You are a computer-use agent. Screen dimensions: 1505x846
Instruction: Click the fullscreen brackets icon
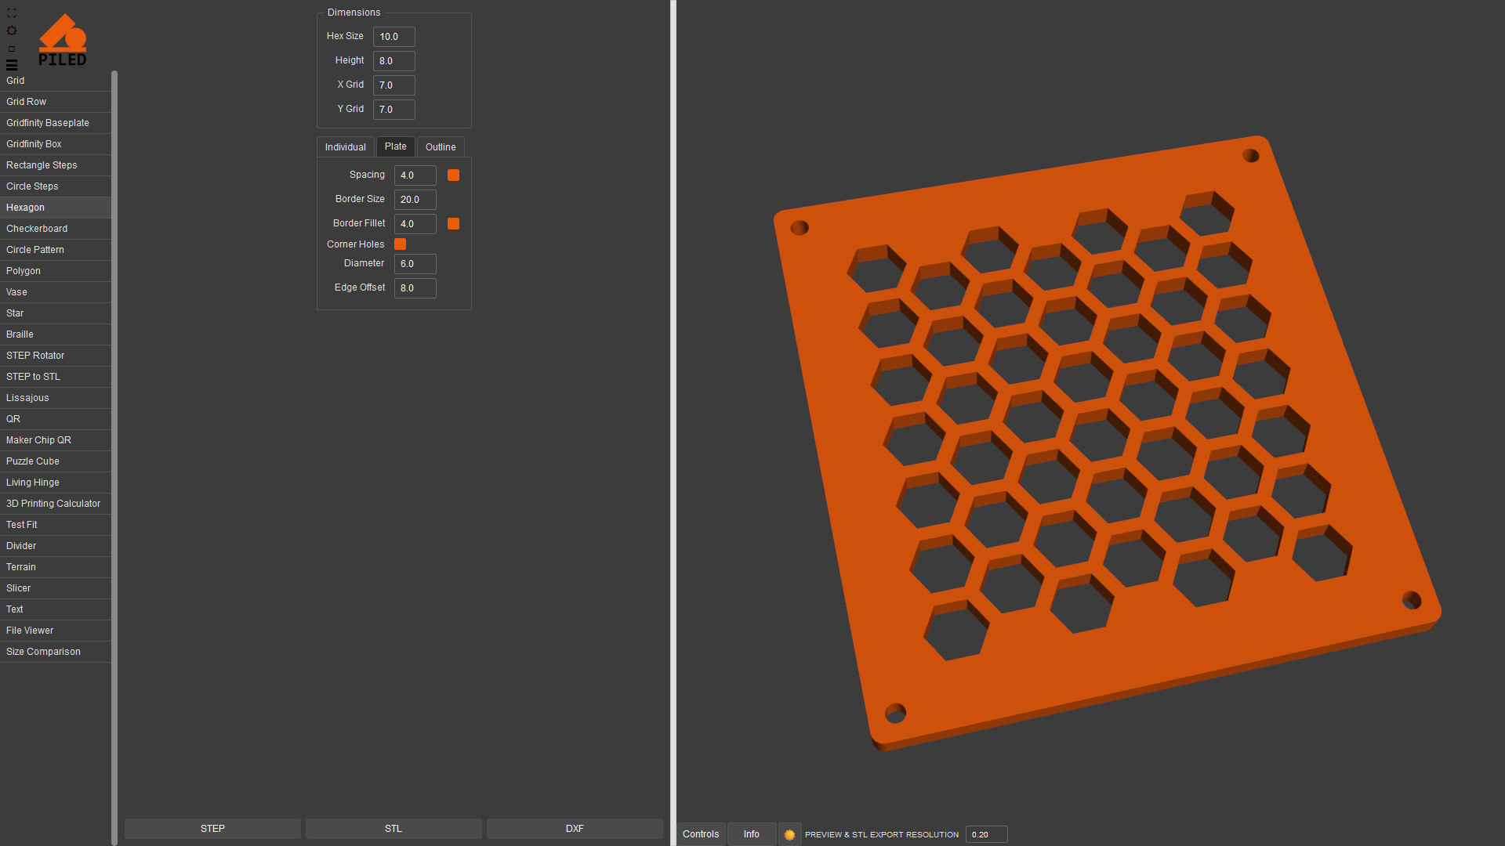tap(12, 13)
